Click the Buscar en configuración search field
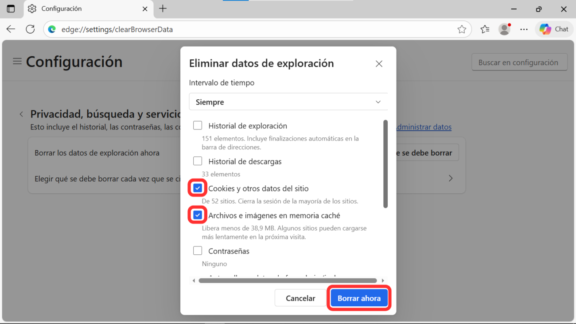Image resolution: width=576 pixels, height=324 pixels. (519, 62)
